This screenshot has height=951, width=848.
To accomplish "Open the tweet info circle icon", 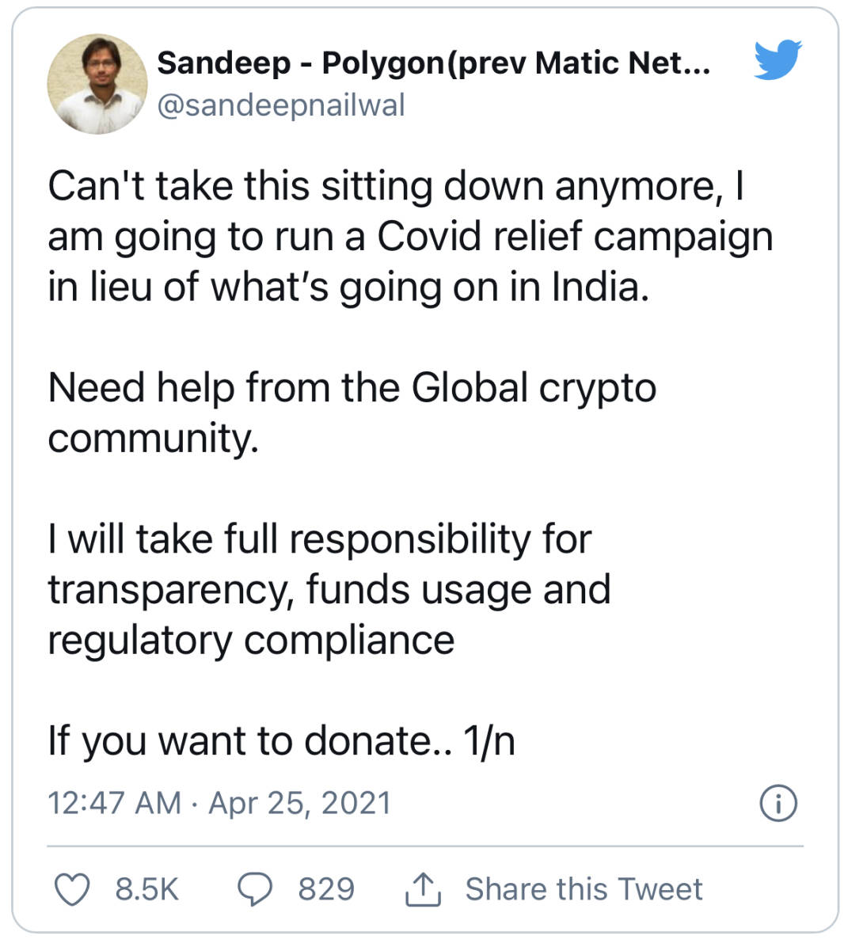I will [x=778, y=803].
